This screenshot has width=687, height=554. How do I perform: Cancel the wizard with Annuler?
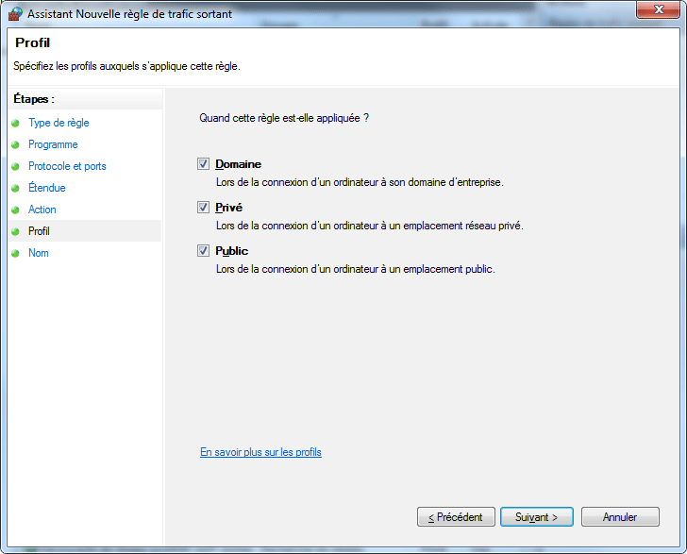coord(620,517)
